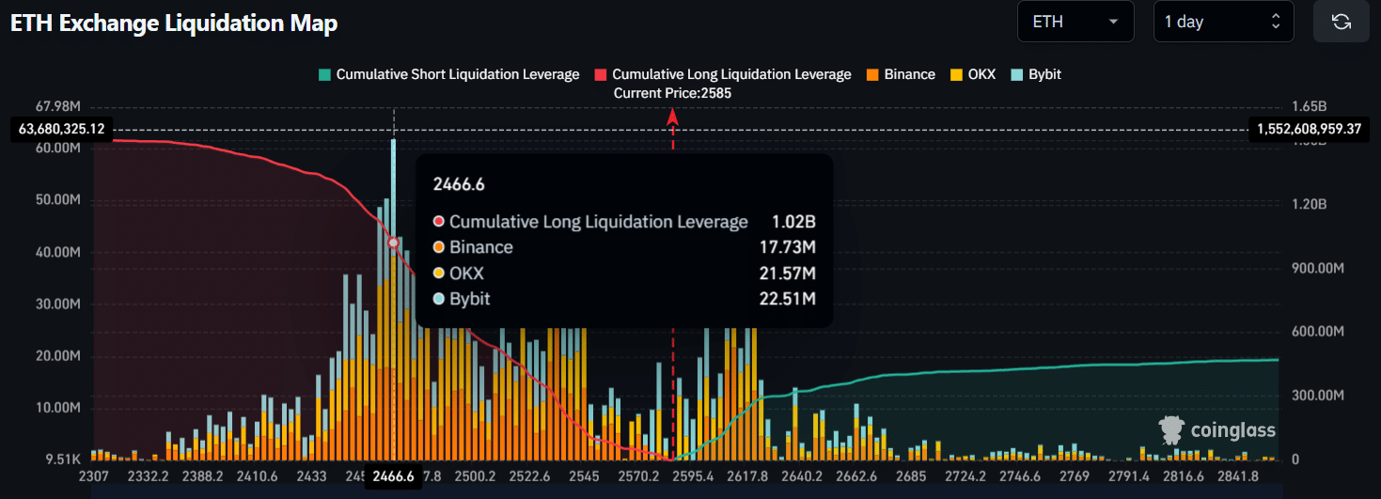Click the 1,552,608,959.37 right axis marker
The height and width of the screenshot is (499, 1381).
click(x=1309, y=129)
